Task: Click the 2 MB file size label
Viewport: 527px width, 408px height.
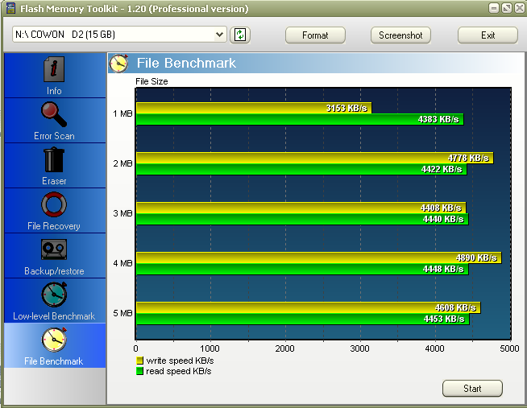Action: click(122, 163)
